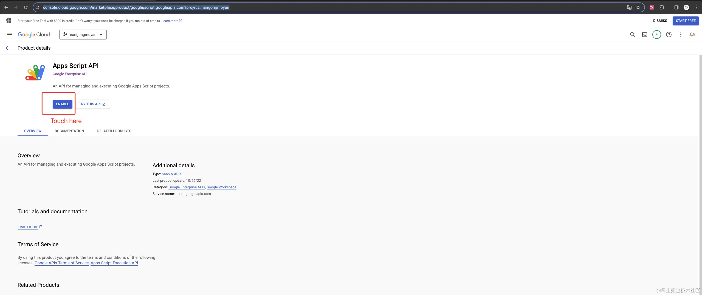Bookmark this page with the star icon
This screenshot has width=702, height=295.
[x=638, y=7]
